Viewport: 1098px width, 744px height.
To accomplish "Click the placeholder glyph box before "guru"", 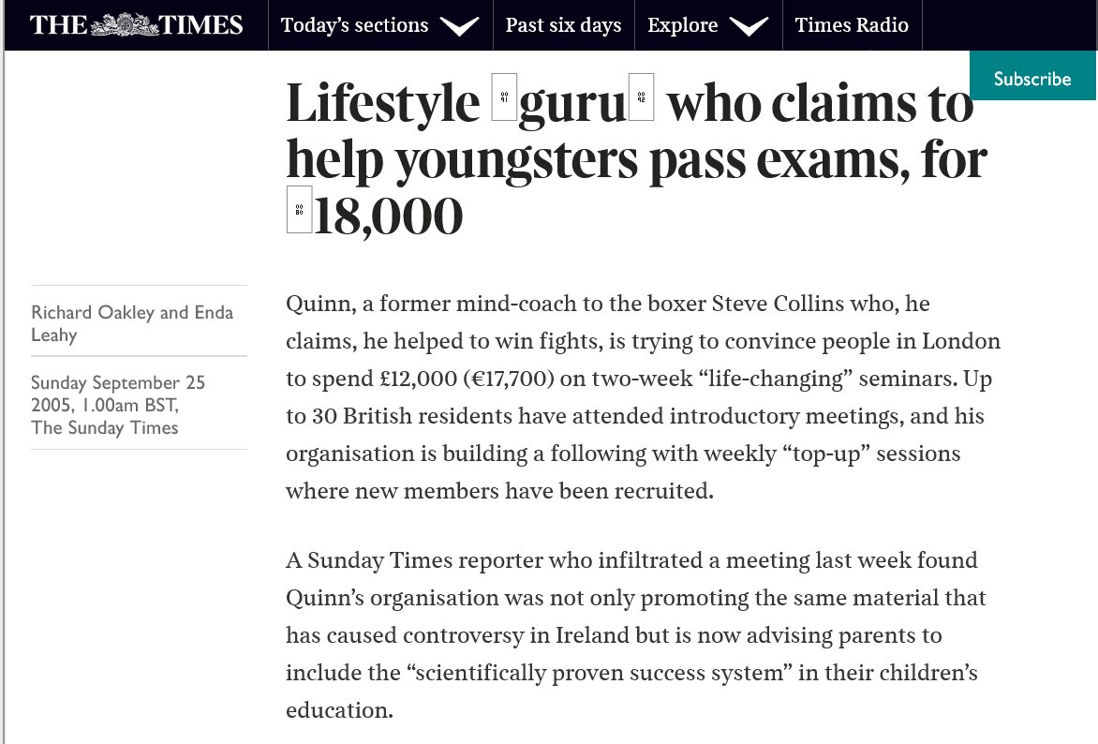I will coord(504,97).
